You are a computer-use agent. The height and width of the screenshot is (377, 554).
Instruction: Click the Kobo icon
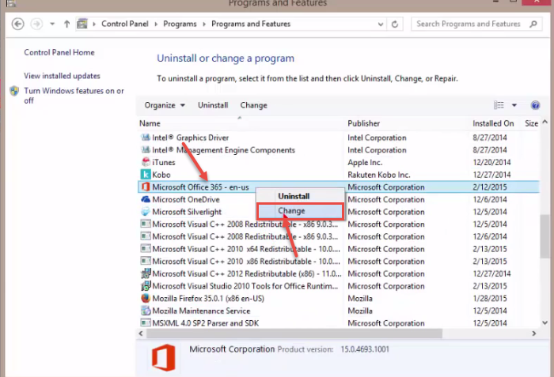(x=146, y=175)
